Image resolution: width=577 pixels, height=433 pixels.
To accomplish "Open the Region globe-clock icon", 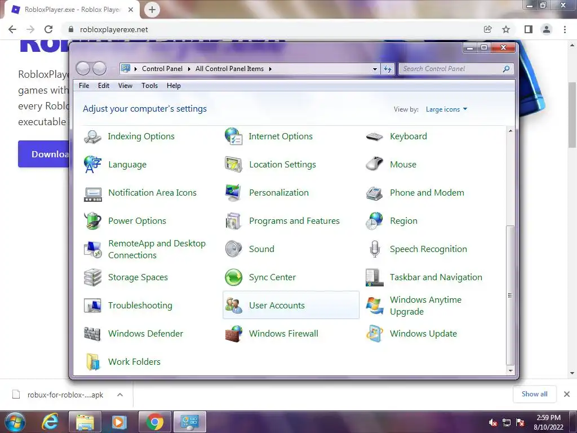I will click(x=374, y=221).
